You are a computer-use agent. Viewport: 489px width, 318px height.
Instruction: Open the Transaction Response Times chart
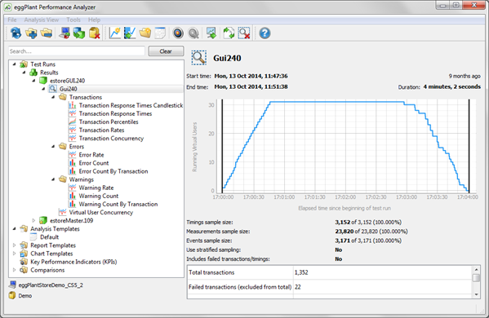click(115, 113)
